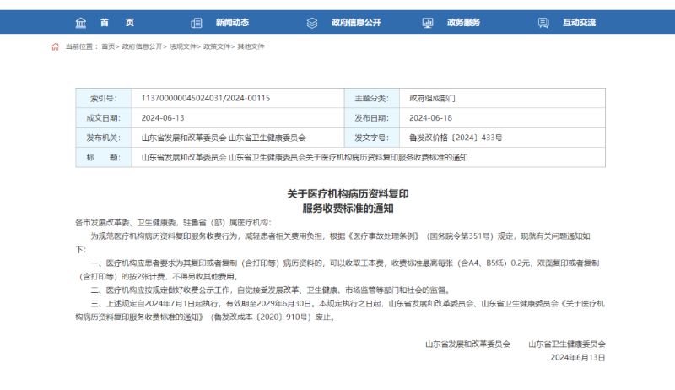This screenshot has height=390, width=675.
Task: Open the 新闻动态 navigation menu
Action: click(x=233, y=23)
